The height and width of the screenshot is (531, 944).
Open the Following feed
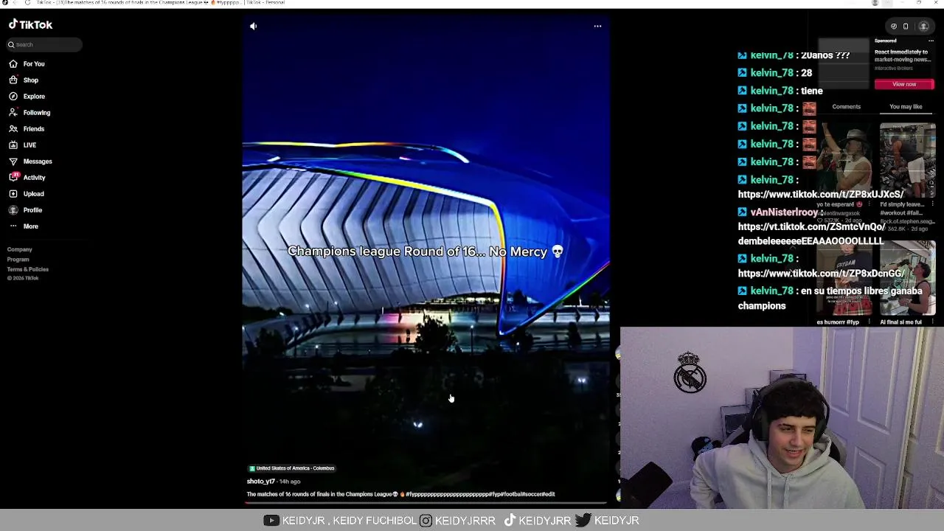coord(29,113)
